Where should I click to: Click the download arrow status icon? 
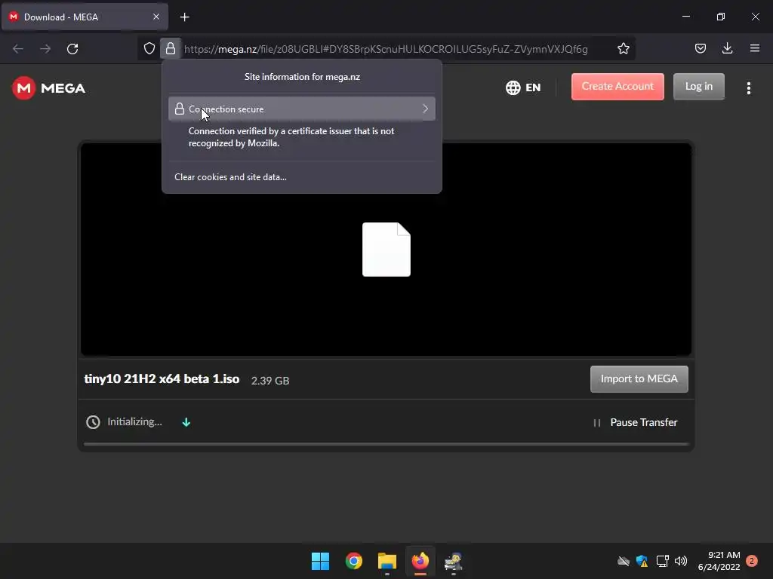186,422
